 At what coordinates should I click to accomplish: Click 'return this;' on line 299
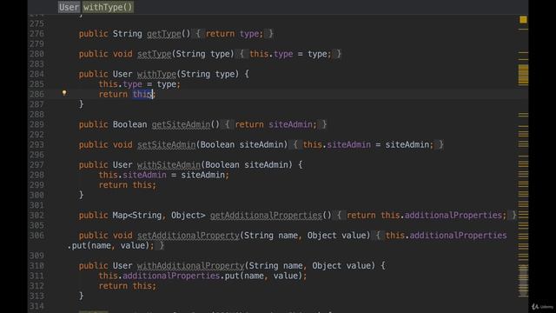point(128,185)
